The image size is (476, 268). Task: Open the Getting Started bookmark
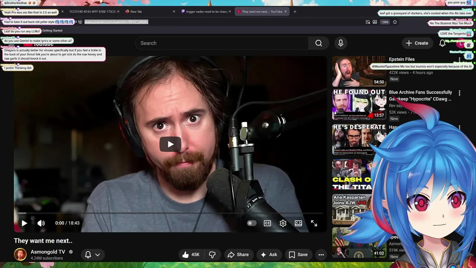tap(52, 31)
